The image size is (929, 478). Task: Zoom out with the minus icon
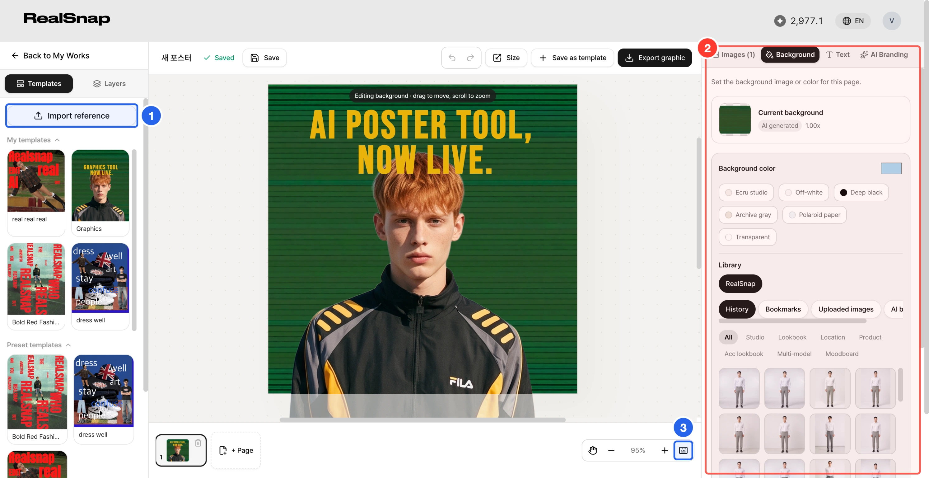point(611,450)
